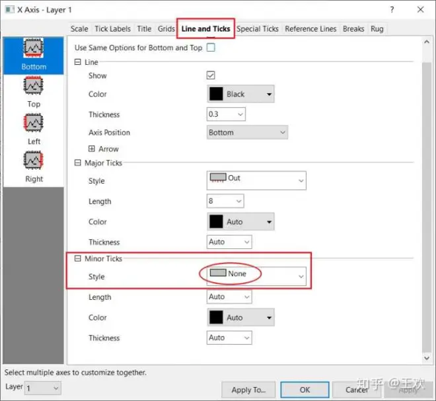436x401 pixels.
Task: Switch to the Scale tab
Action: coord(79,28)
